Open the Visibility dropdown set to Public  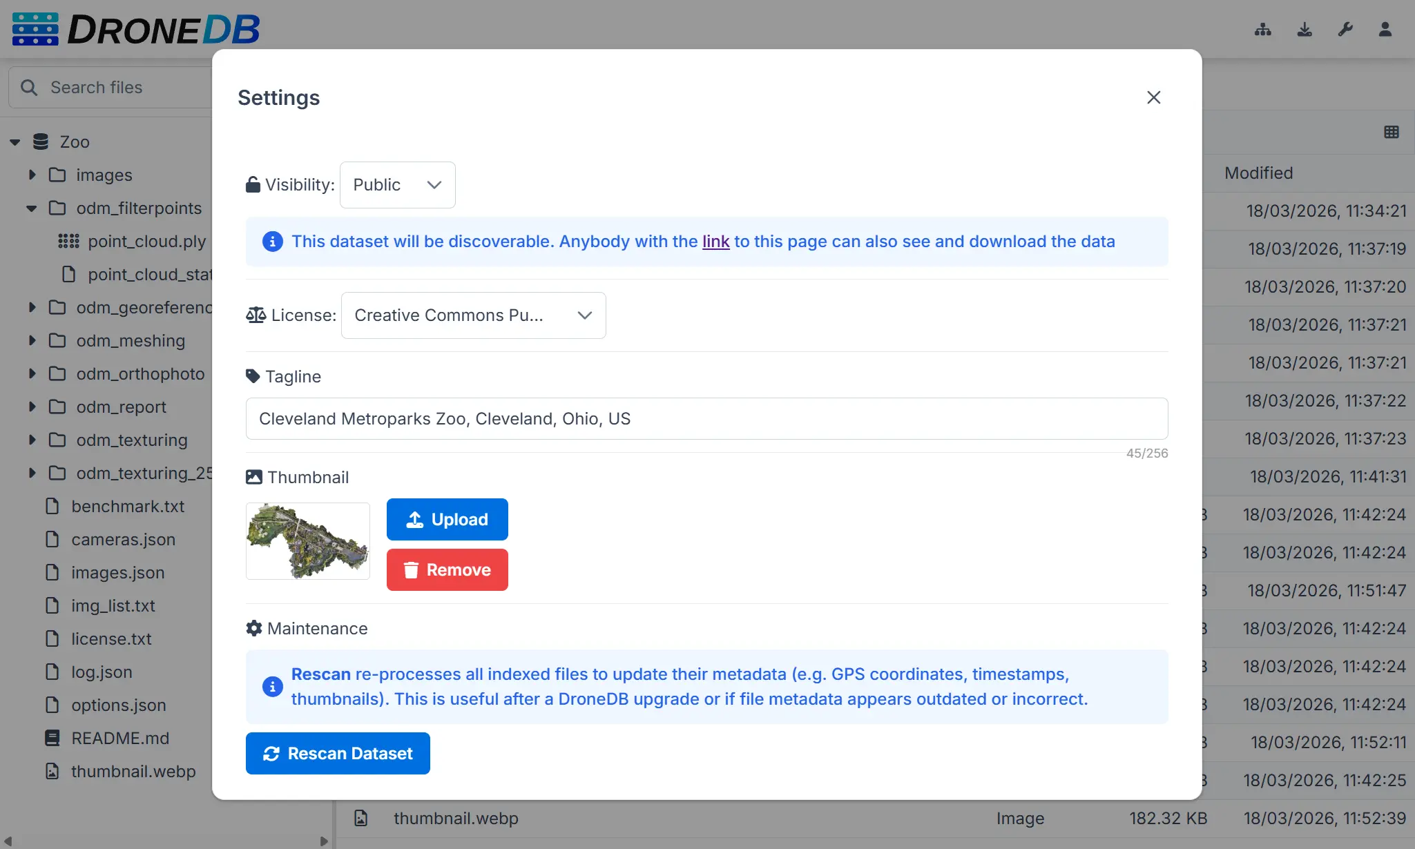(x=397, y=185)
